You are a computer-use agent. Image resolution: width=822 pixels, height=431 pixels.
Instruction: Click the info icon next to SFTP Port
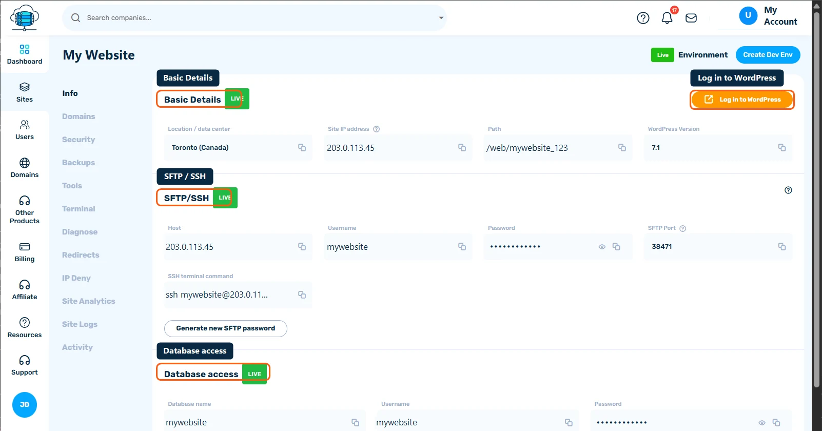(682, 228)
